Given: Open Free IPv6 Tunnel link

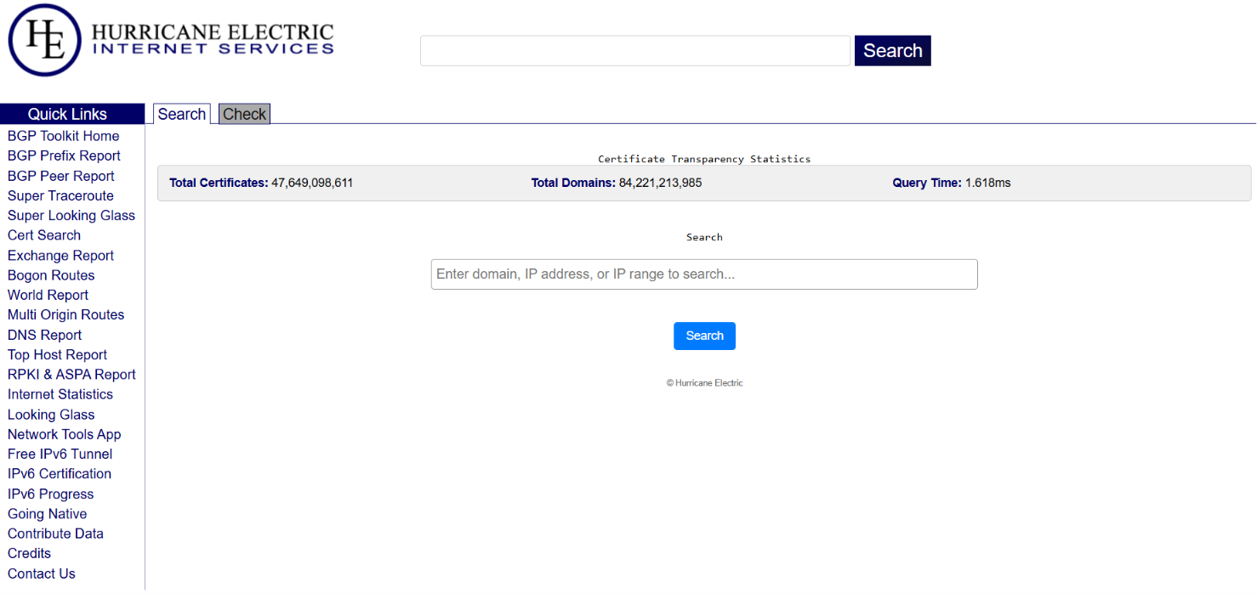Looking at the screenshot, I should pyautogui.click(x=60, y=454).
